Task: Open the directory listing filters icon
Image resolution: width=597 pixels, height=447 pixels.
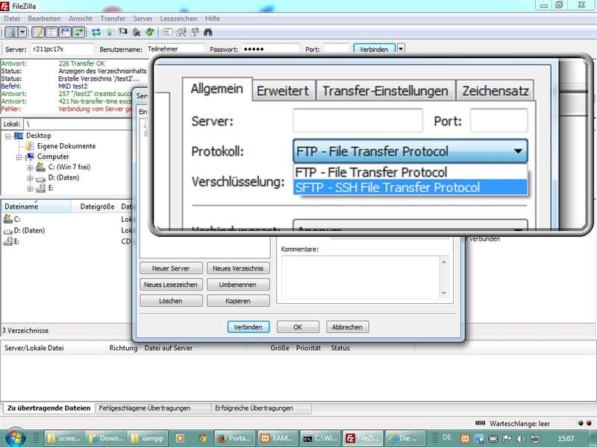Action: tap(167, 32)
